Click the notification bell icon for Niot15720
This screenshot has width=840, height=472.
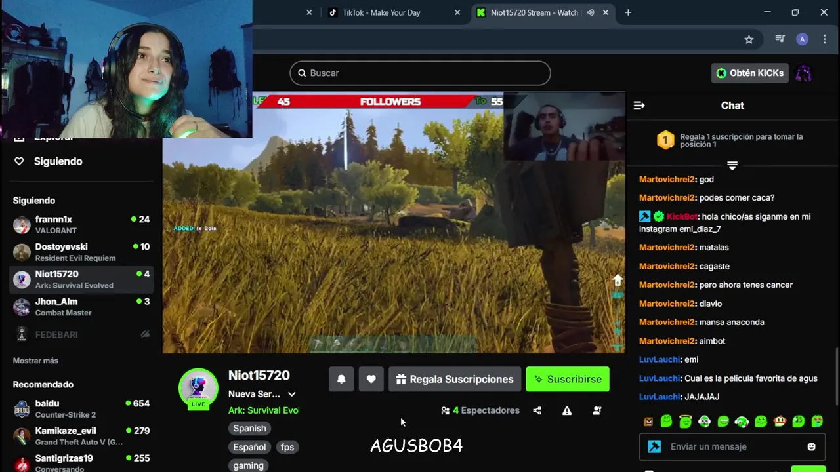[x=341, y=379]
